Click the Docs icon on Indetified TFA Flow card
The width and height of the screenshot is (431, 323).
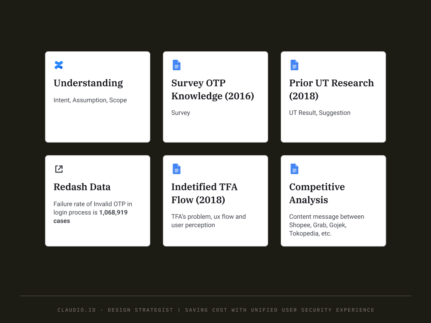pos(176,169)
